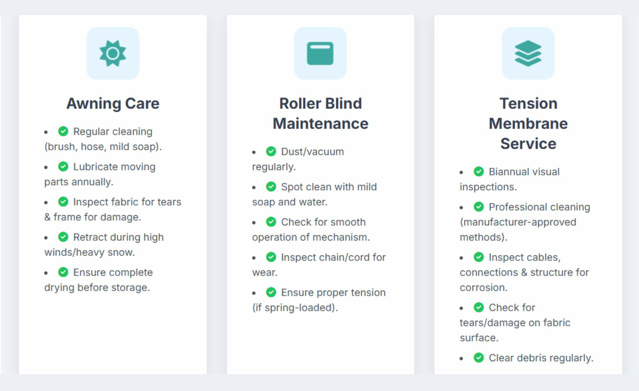Click the Roller Blind window icon
Screen dimensions: 639x391
[x=320, y=54]
